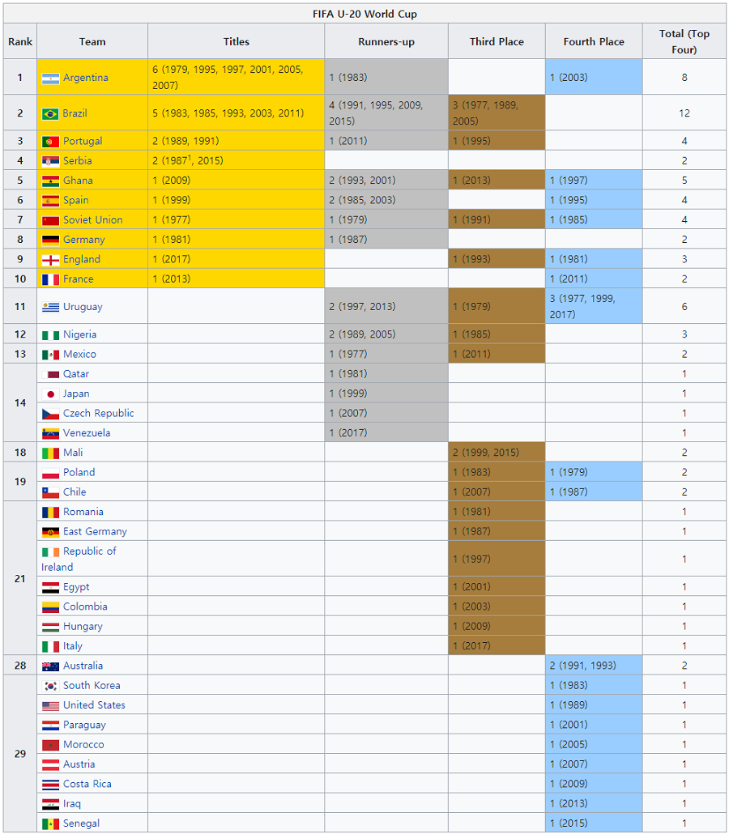729x834 pixels.
Task: Click the England flag icon
Action: (50, 260)
